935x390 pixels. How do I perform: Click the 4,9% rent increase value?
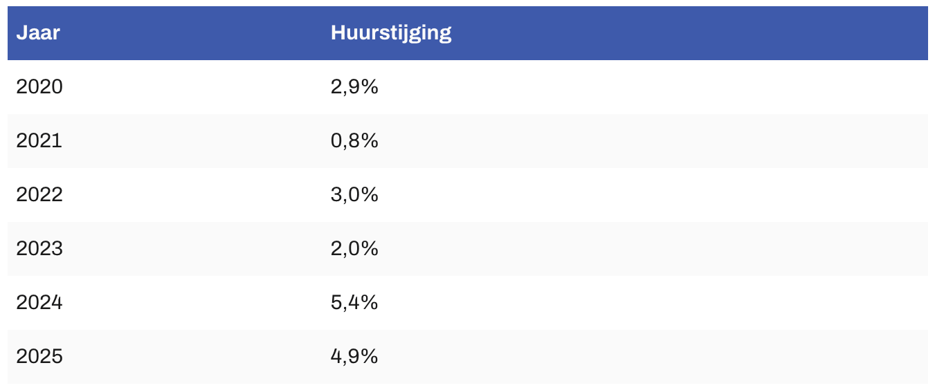click(354, 357)
